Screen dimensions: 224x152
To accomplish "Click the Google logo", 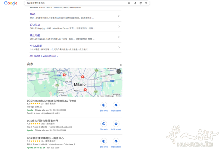I will [11, 3].
